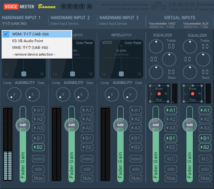This screenshot has height=189, width=214.
Task: Choose KS: VB-Audio Point device
Action: [x=37, y=41]
